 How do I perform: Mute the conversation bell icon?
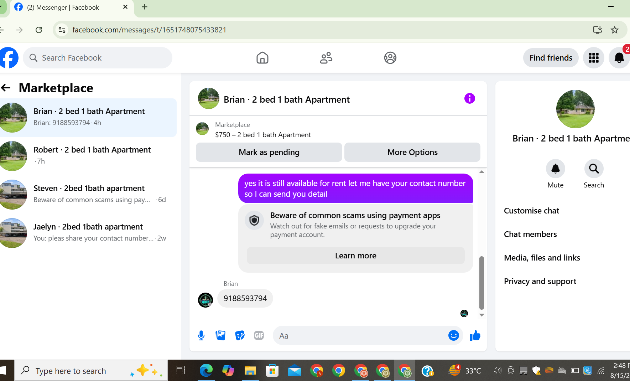(x=556, y=169)
